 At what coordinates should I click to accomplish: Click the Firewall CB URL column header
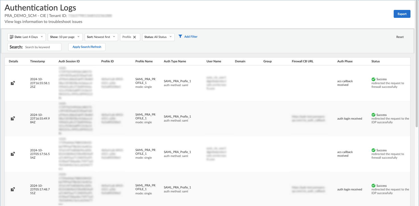point(303,61)
